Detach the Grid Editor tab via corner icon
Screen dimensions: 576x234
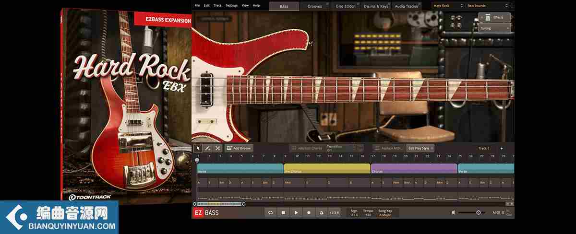(358, 4)
